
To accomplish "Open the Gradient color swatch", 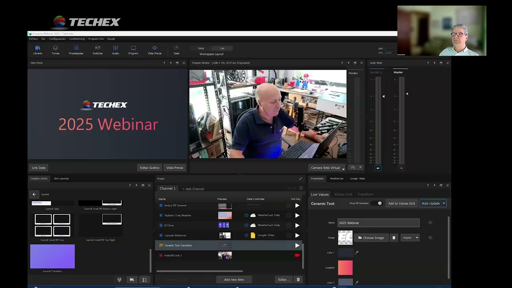I will [345, 268].
